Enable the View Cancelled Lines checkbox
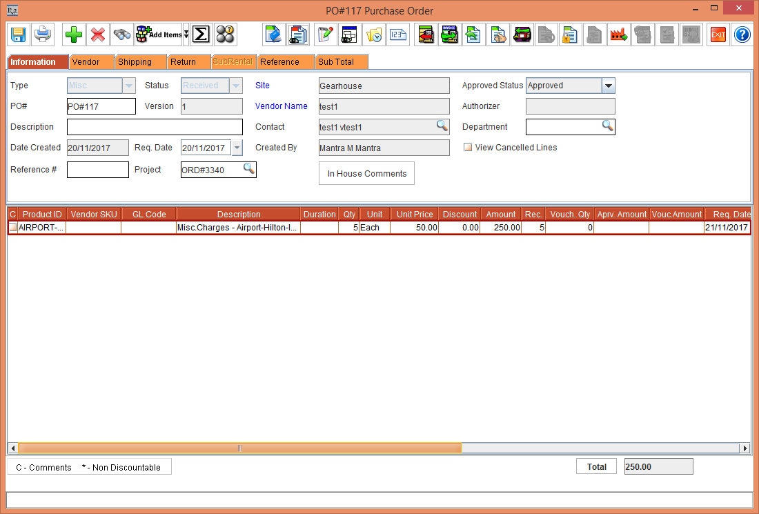 click(468, 148)
